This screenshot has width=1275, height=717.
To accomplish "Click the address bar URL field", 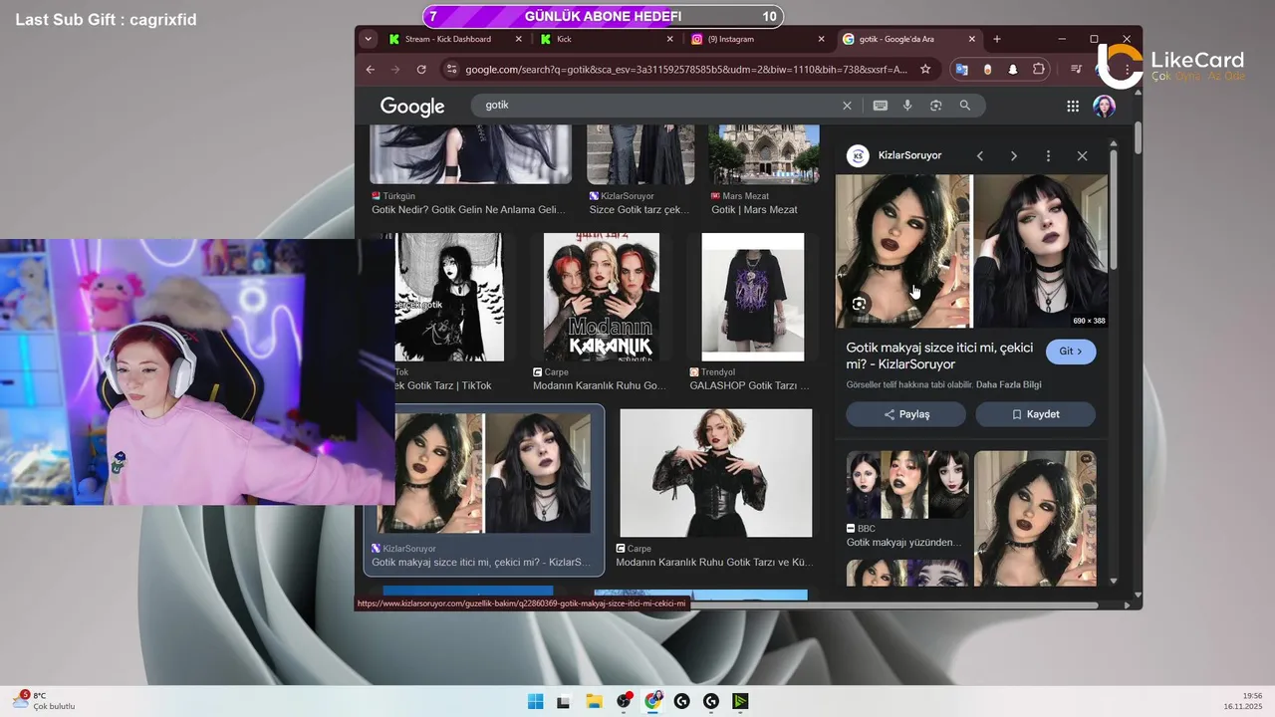I will coord(686,70).
